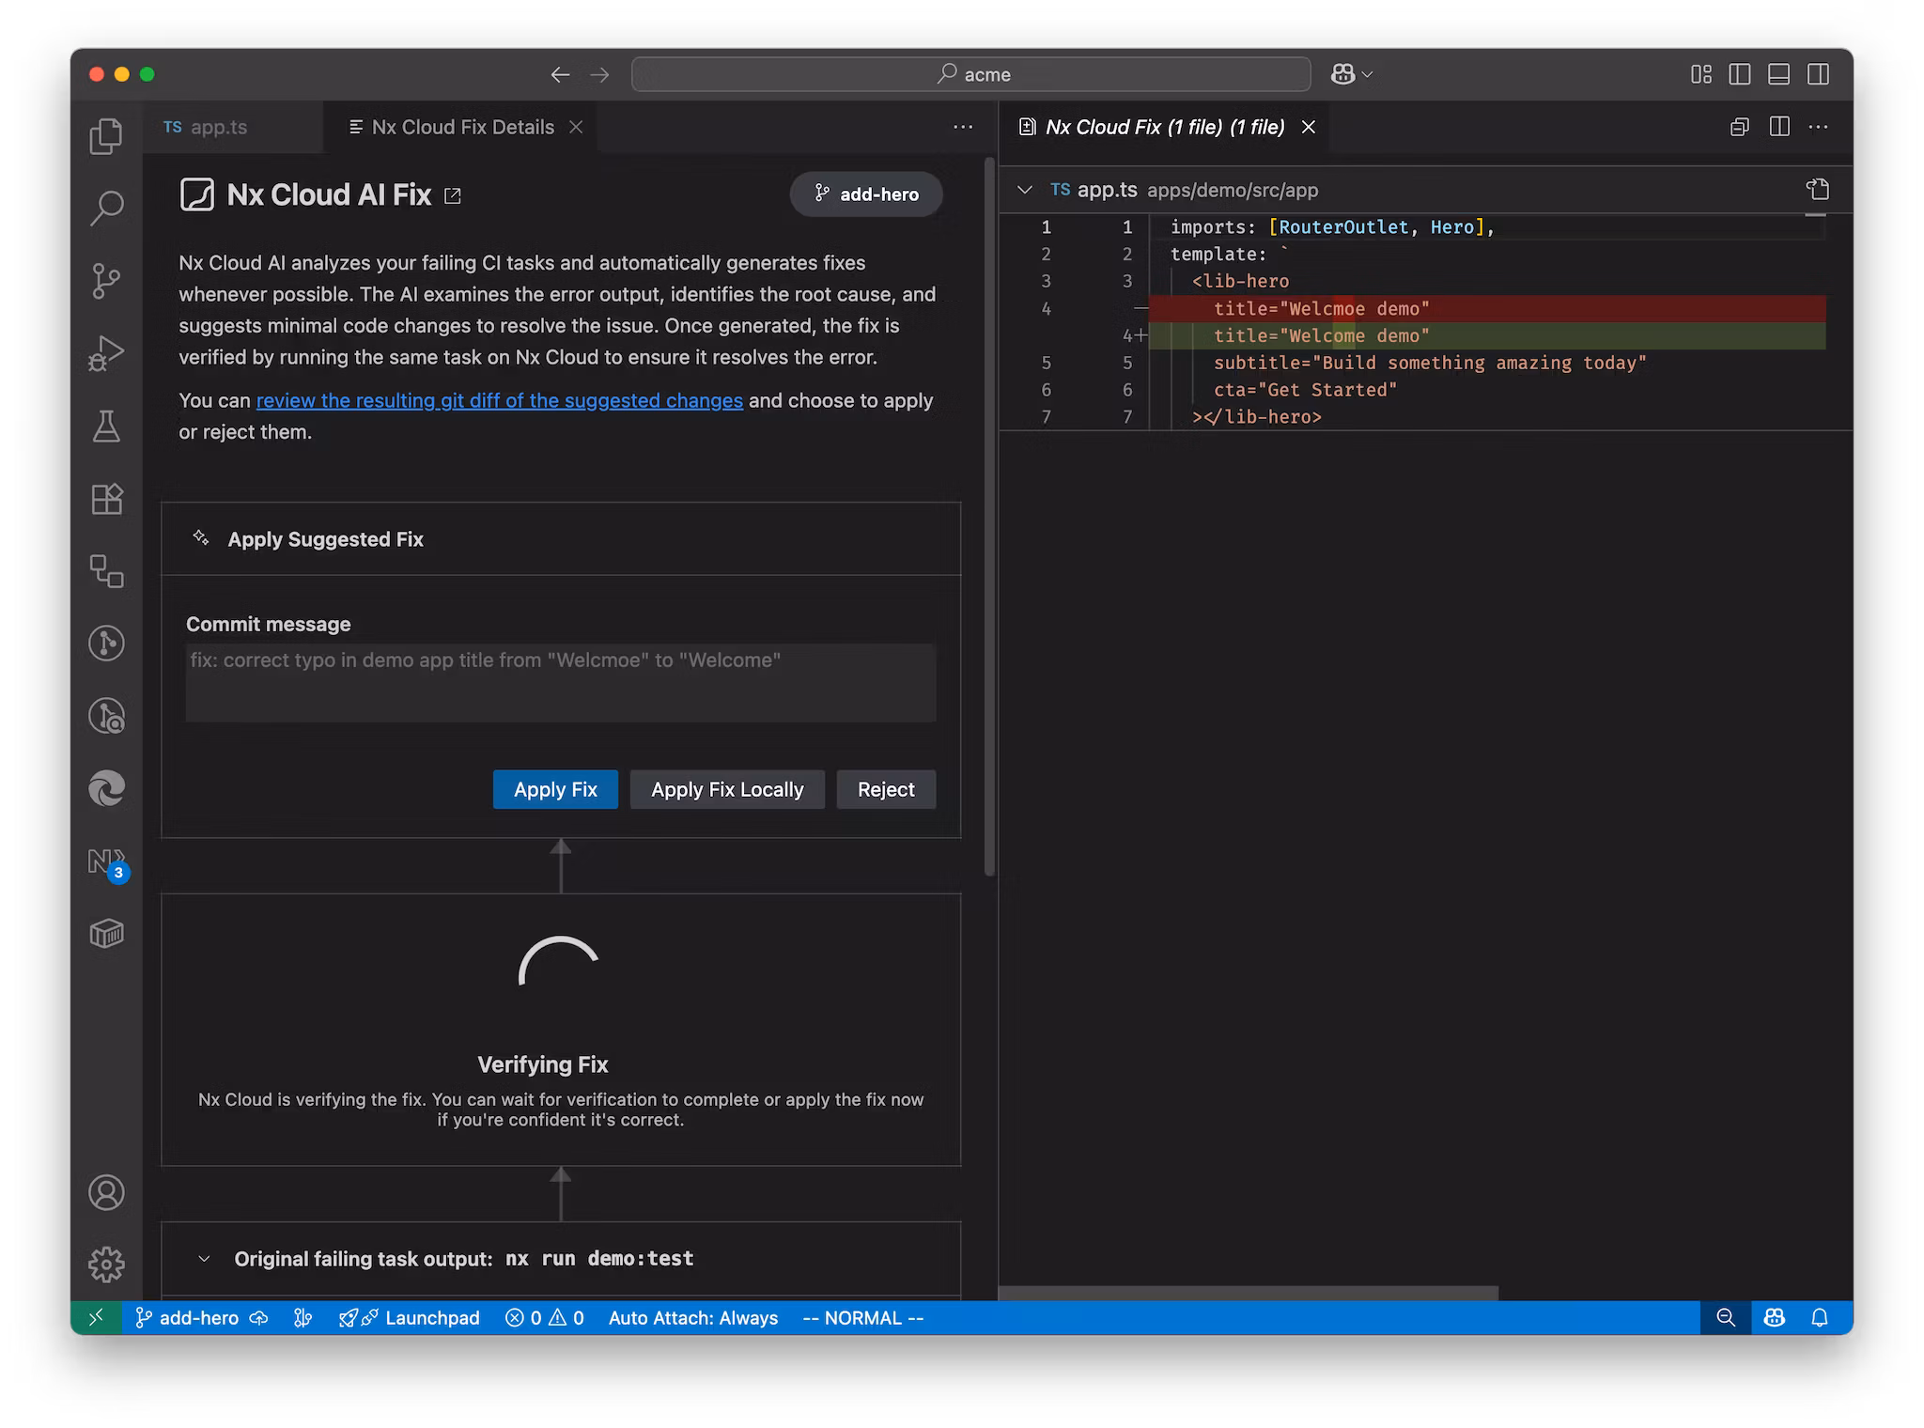Click the Apply Fix Locally button
The height and width of the screenshot is (1428, 1924).
727,789
